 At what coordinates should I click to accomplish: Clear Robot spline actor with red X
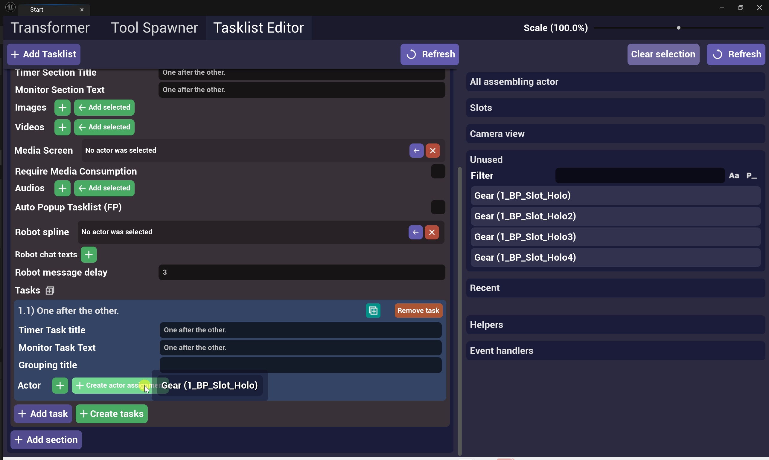[x=432, y=232]
